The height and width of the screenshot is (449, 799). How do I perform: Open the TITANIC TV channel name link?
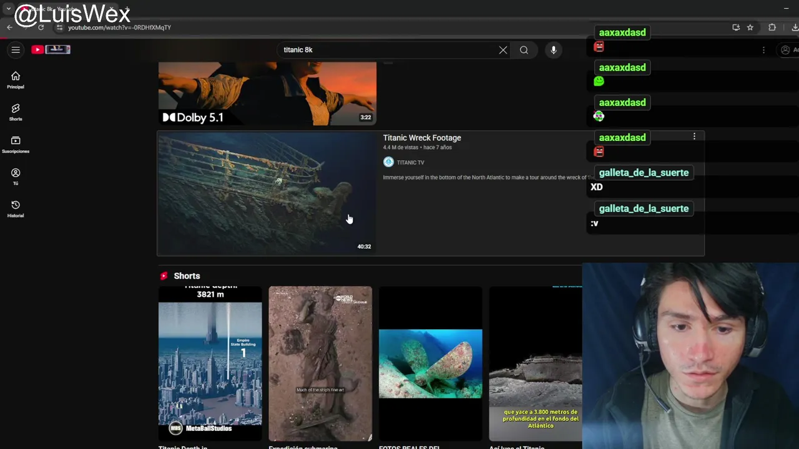(x=410, y=163)
